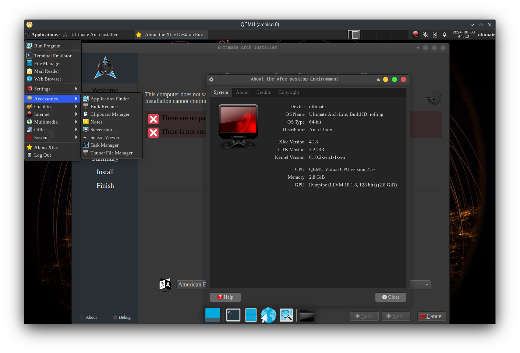Viewport: 520px width, 353px height.
Task: Expand the Accessories submenu
Action: coord(53,99)
